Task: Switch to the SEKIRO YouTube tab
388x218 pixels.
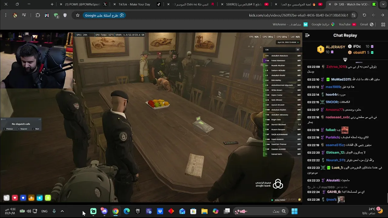Action: click(245, 5)
